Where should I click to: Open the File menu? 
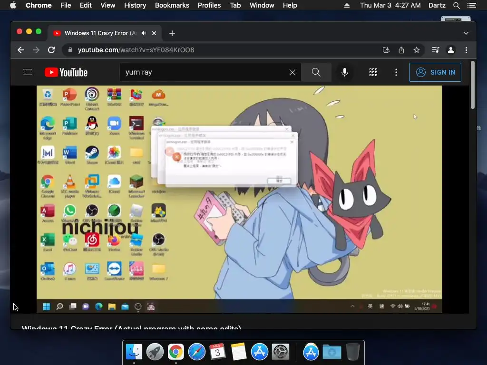[66, 5]
